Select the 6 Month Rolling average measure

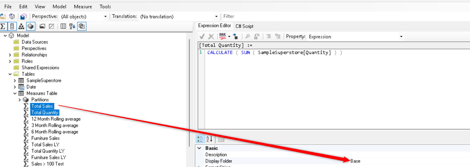(x=55, y=132)
